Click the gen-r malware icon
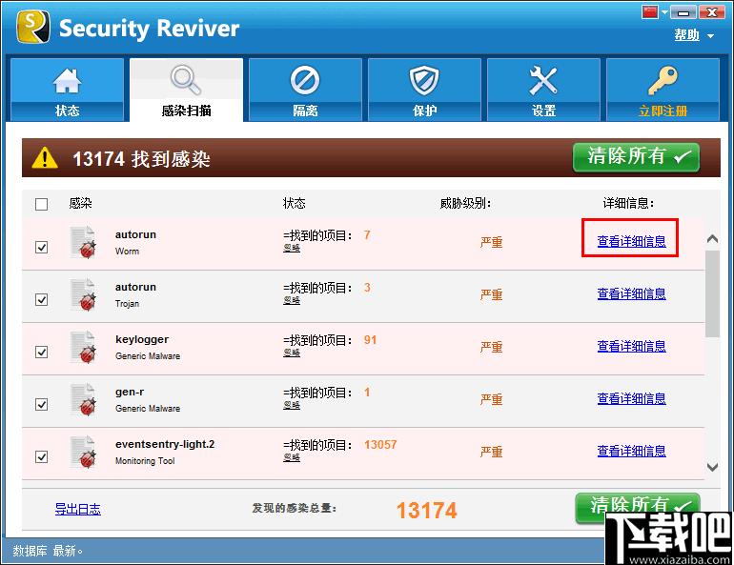 83,399
